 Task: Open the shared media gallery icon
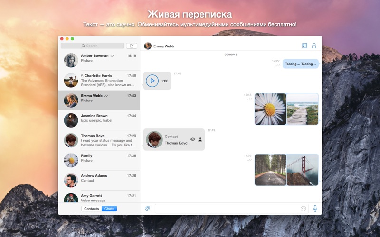tap(304, 46)
